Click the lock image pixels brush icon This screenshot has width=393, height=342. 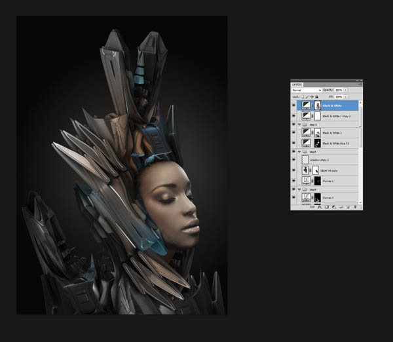point(307,97)
